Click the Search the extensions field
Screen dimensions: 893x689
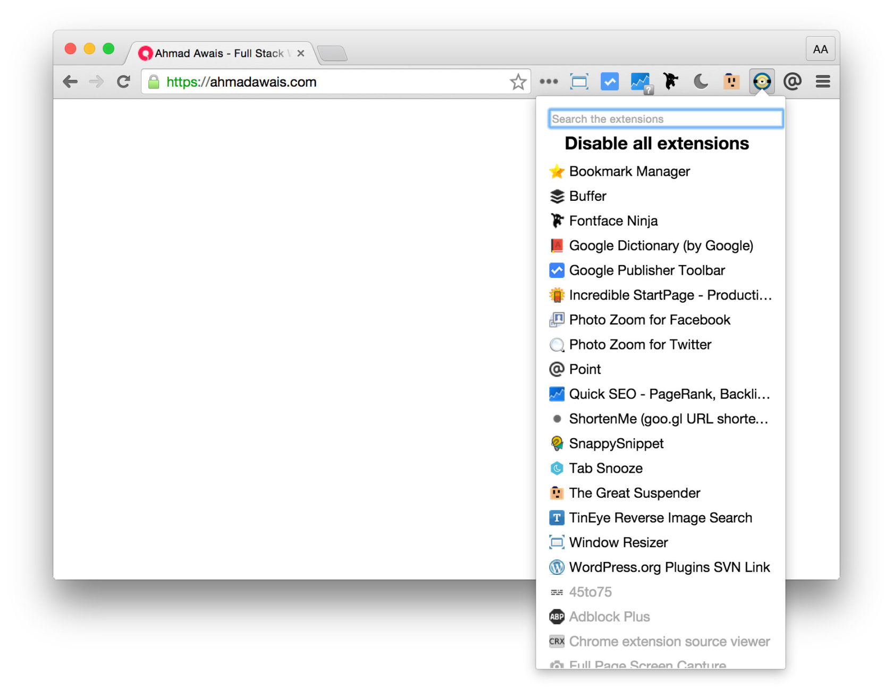[x=665, y=118]
